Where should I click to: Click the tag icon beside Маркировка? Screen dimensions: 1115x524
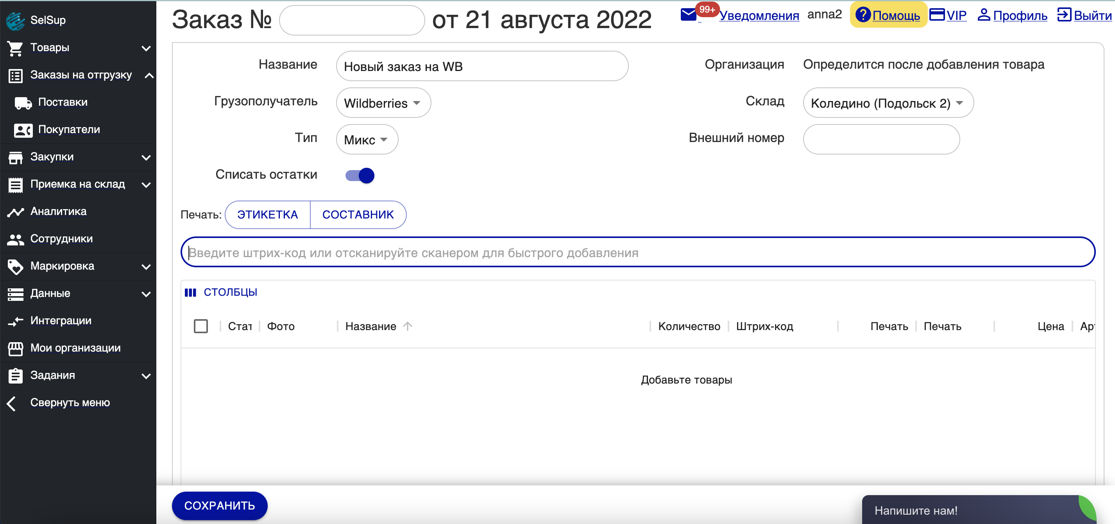[16, 266]
